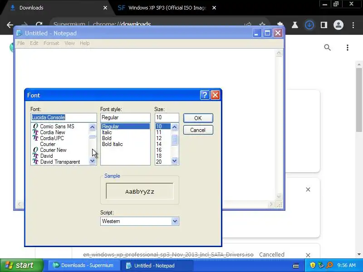Select size 14 in the list
Image resolution: width=363 pixels, height=272 pixels.
159,144
